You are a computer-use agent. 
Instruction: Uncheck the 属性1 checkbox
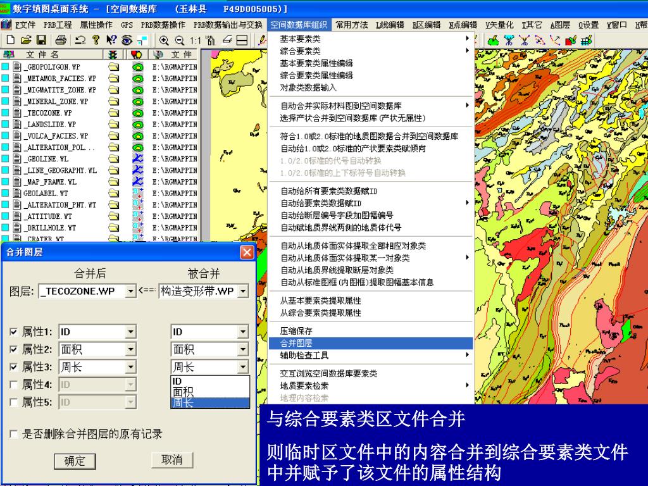pos(14,332)
